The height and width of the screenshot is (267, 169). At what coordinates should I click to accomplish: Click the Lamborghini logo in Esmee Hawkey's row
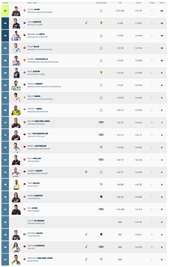pyautogui.click(x=101, y=197)
